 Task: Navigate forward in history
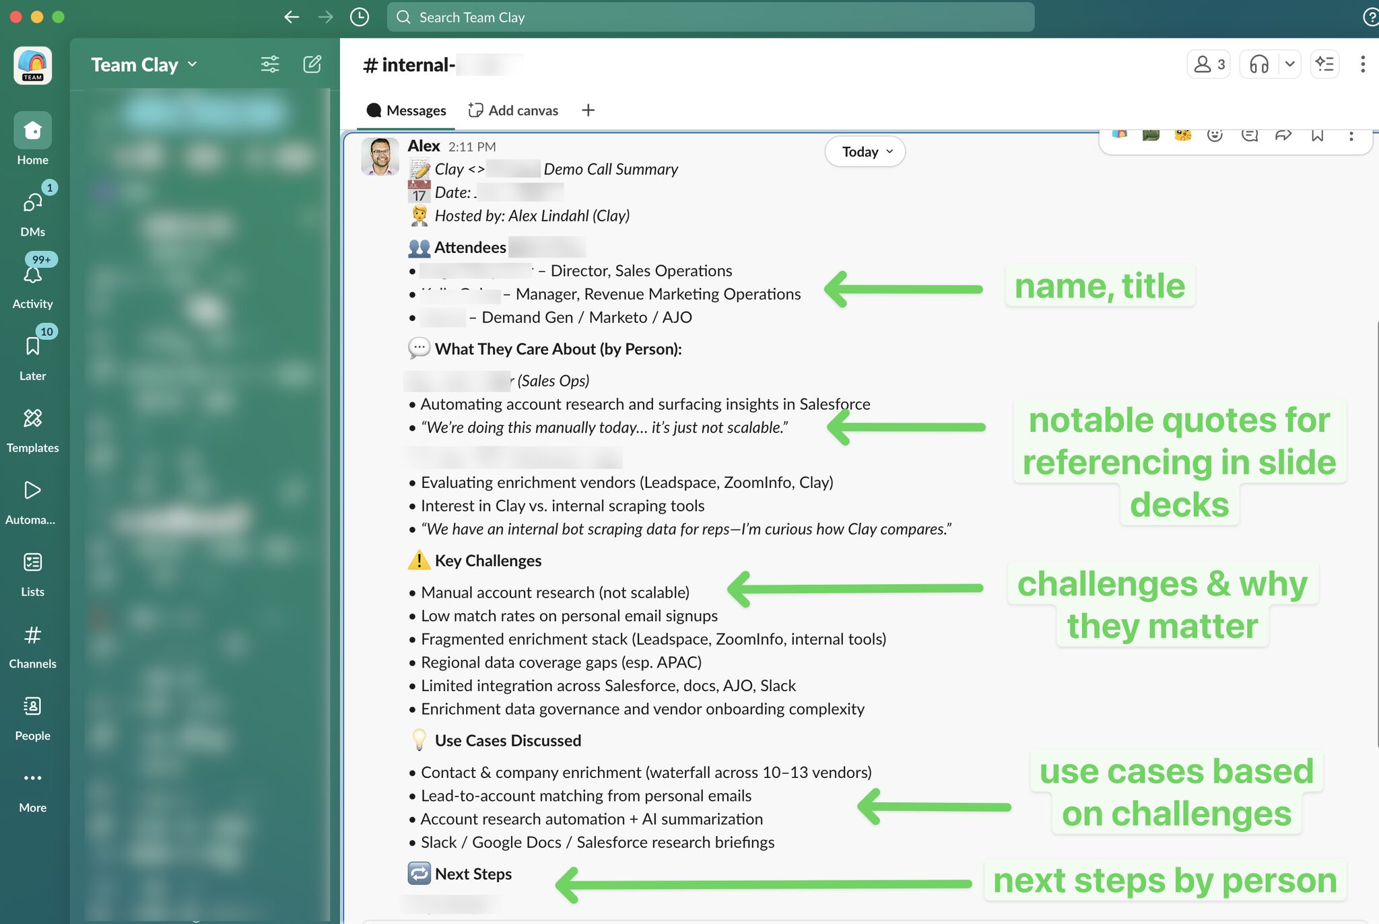[x=326, y=17]
